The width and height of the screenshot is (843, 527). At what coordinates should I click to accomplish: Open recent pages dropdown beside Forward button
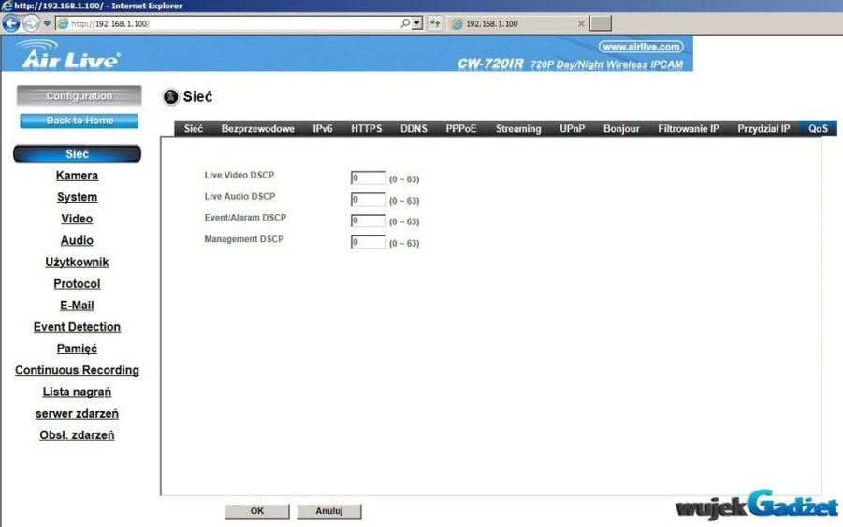point(47,23)
